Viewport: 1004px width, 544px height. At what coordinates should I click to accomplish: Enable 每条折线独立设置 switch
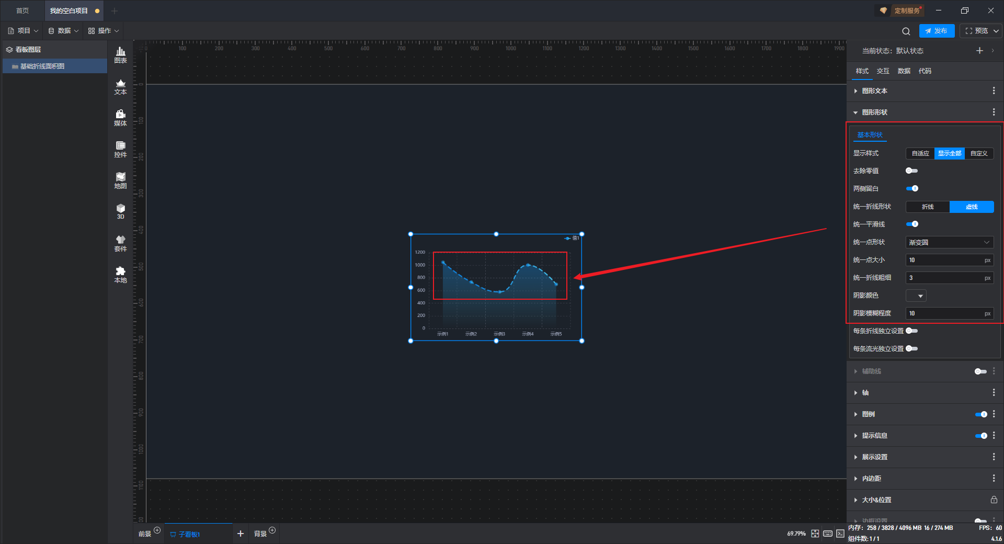click(912, 331)
